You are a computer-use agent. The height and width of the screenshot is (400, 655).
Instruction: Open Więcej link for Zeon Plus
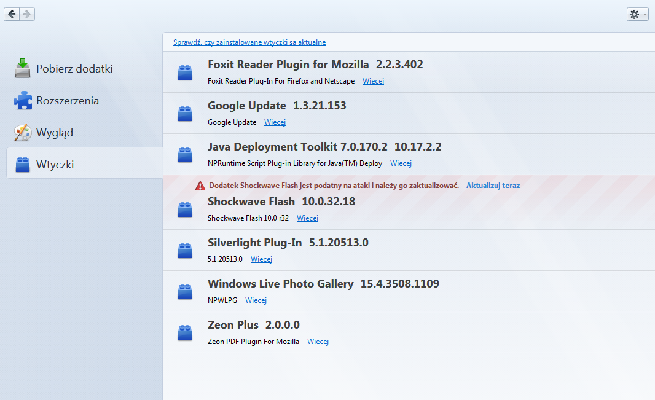coord(318,342)
